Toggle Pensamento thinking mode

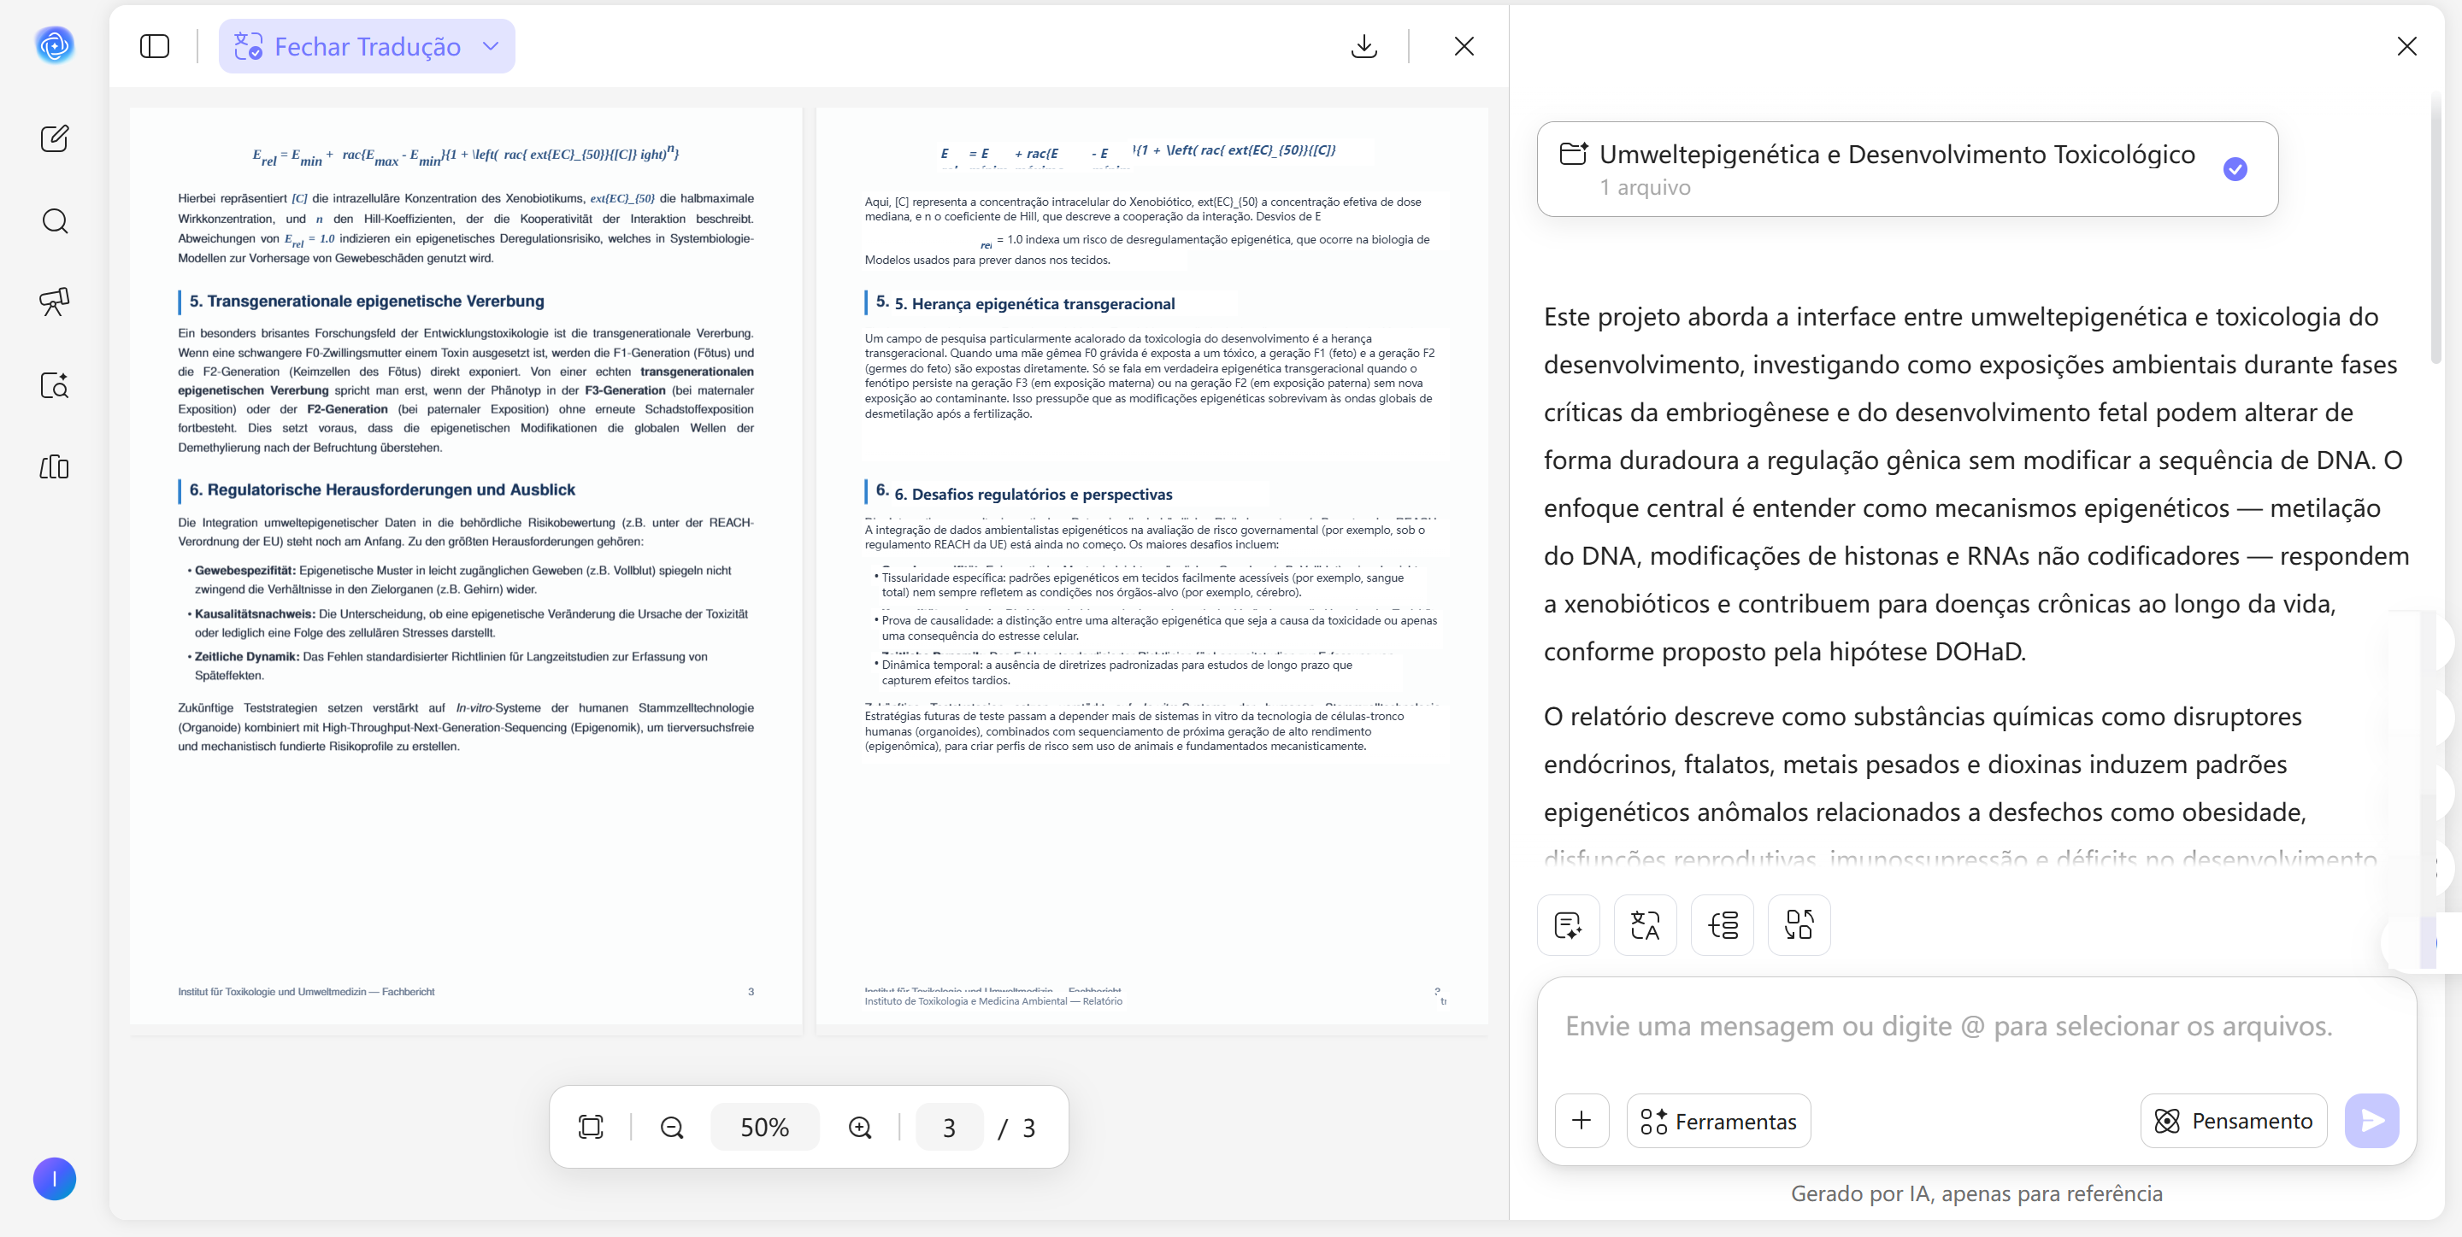(x=2233, y=1119)
